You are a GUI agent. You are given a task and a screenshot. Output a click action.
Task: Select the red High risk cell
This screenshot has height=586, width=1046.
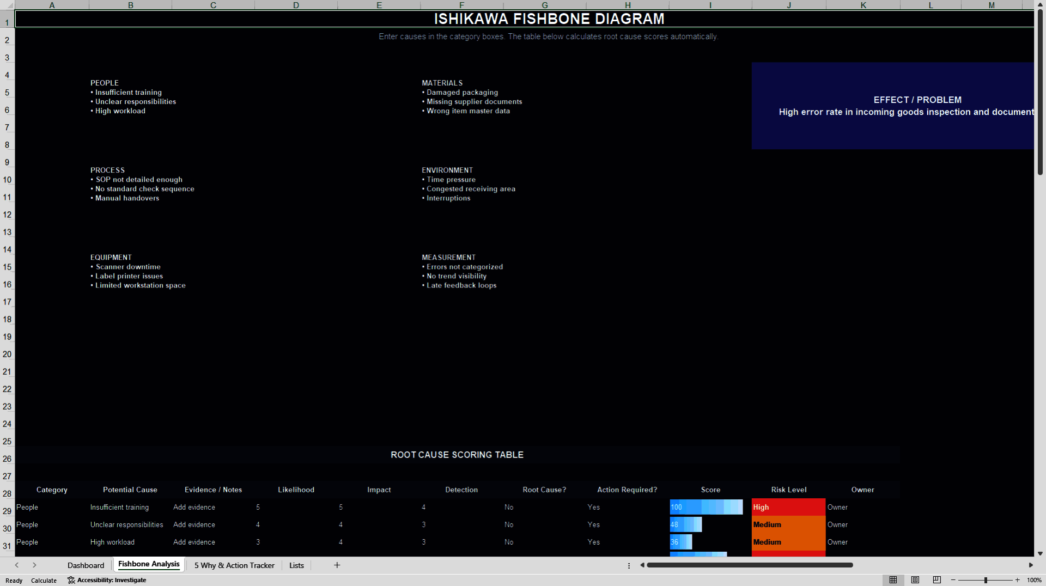(x=789, y=507)
